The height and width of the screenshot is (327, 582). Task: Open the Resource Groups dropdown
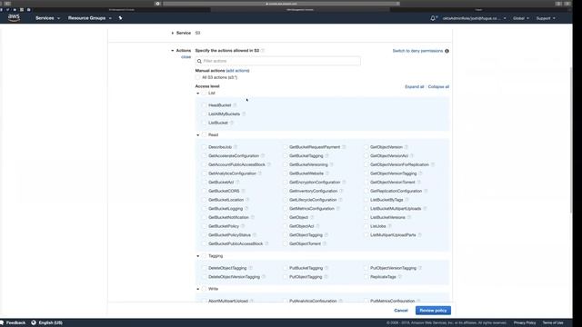tap(89, 18)
